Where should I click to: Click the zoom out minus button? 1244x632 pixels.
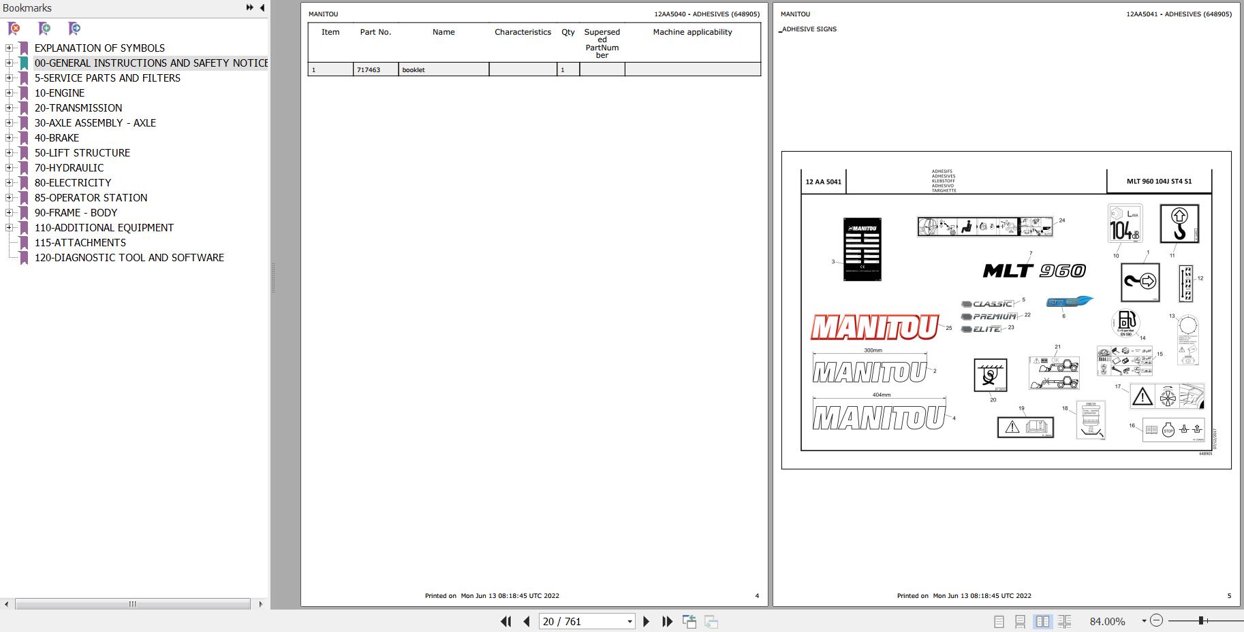[x=1156, y=620]
